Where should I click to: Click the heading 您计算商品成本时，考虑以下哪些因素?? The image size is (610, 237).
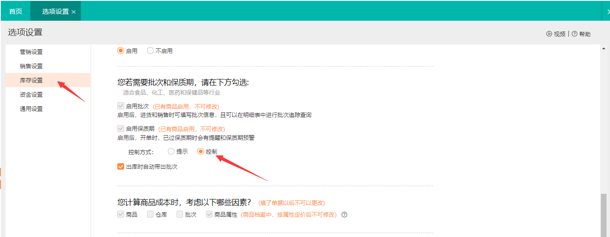184,202
